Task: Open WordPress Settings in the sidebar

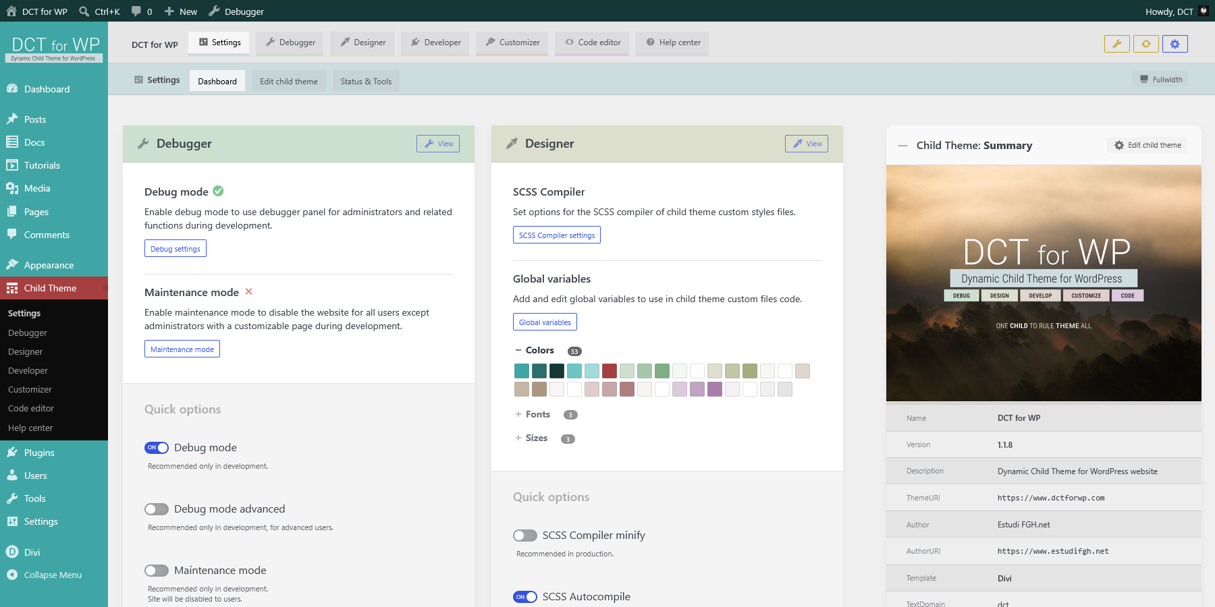Action: [54, 521]
